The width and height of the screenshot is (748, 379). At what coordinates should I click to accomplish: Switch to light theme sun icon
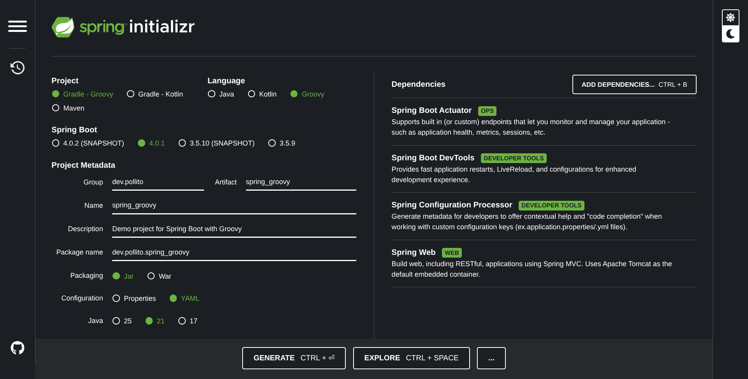click(730, 18)
